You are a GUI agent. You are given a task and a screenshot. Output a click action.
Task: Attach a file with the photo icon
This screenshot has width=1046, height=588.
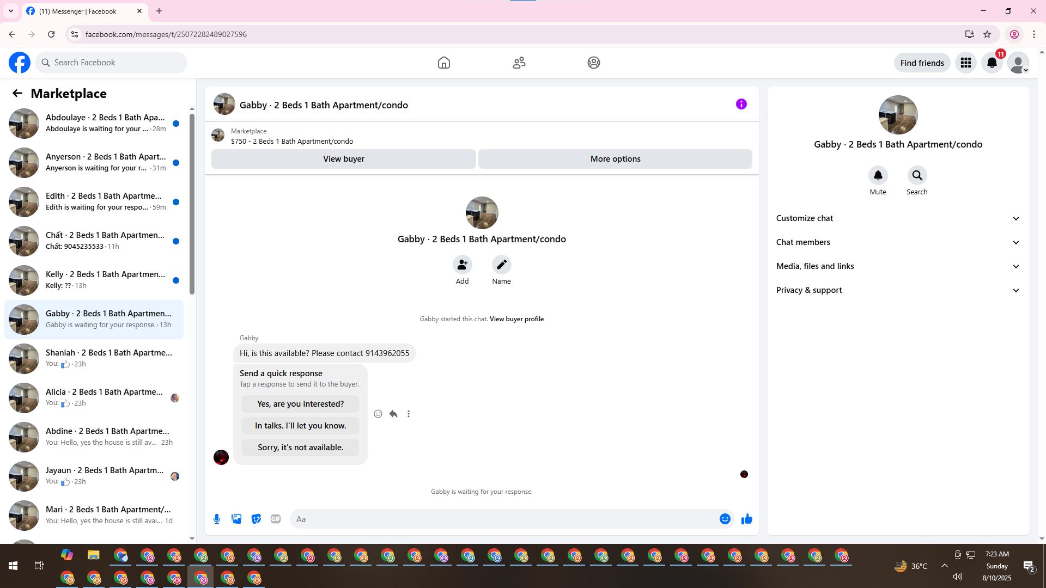click(236, 519)
